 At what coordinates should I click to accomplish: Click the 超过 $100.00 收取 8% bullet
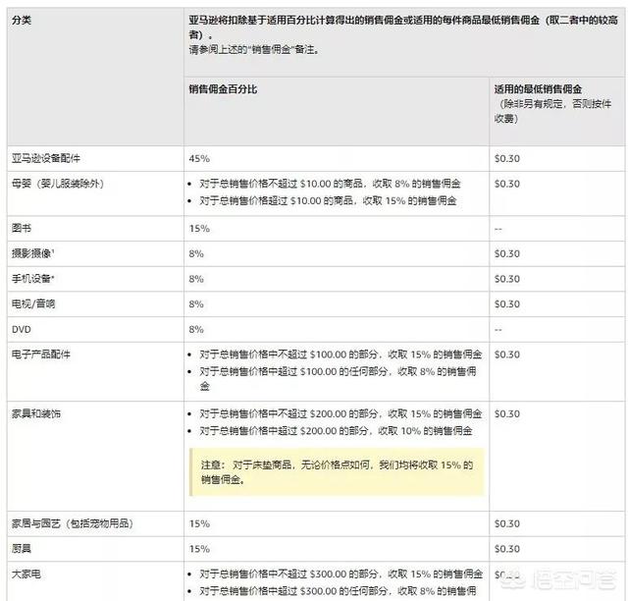338,378
